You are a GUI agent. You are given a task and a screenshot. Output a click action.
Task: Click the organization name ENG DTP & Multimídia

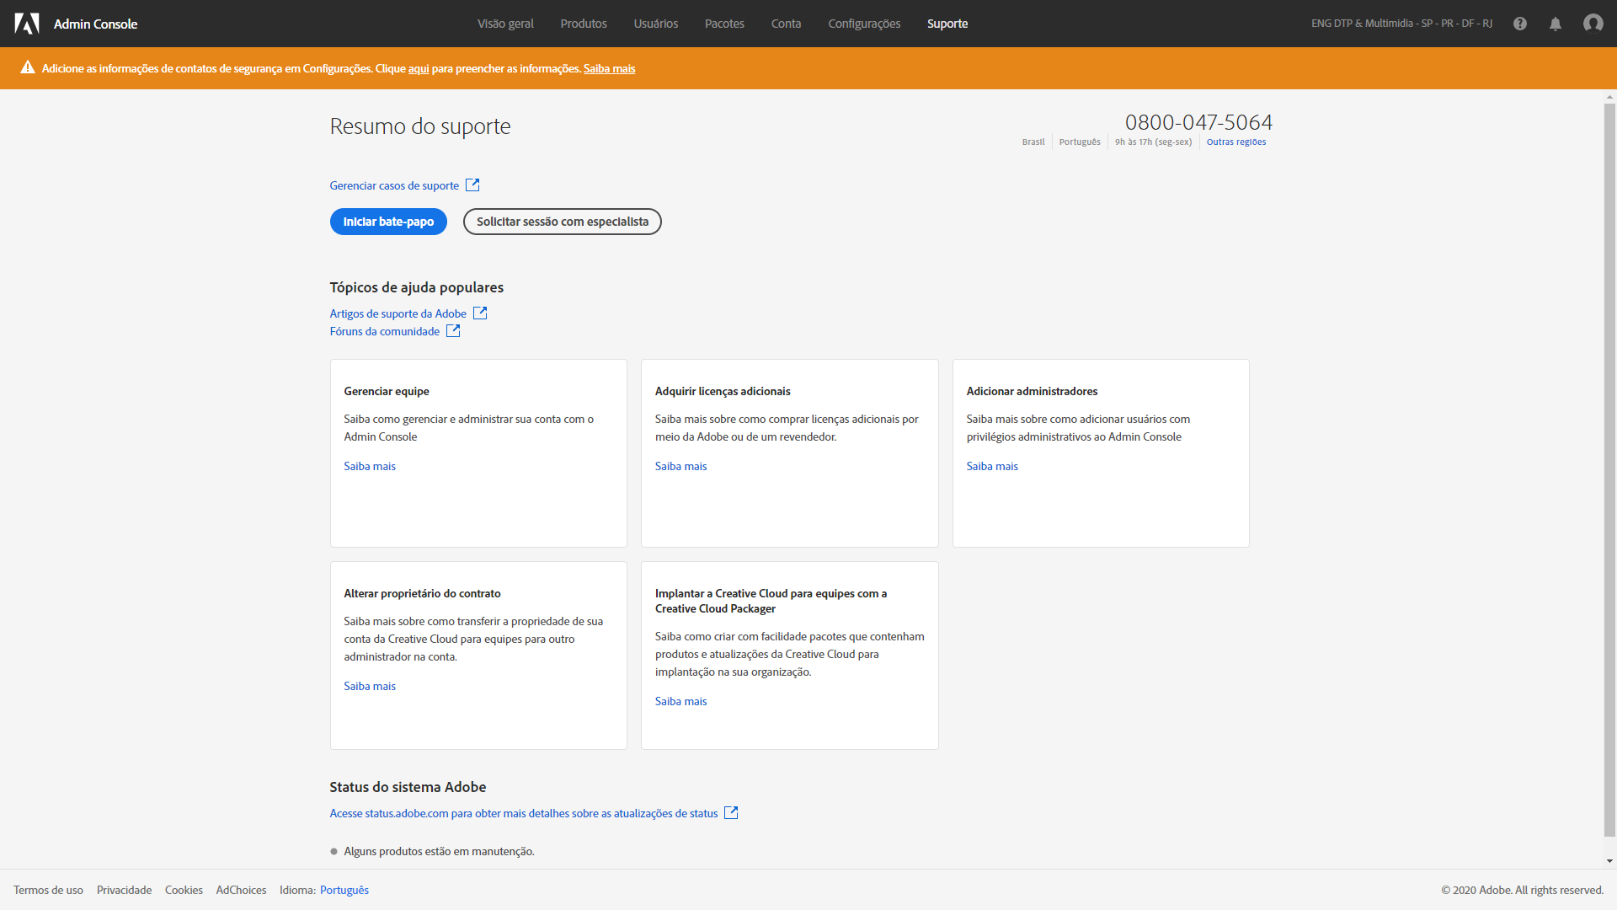pyautogui.click(x=1401, y=24)
